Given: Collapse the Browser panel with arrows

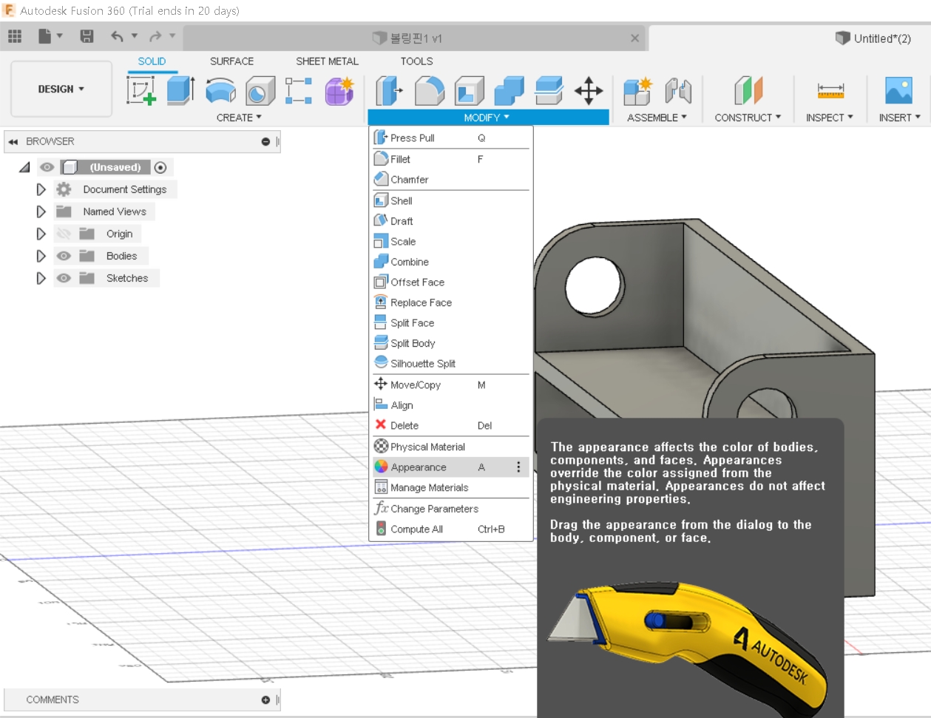Looking at the screenshot, I should coord(13,141).
